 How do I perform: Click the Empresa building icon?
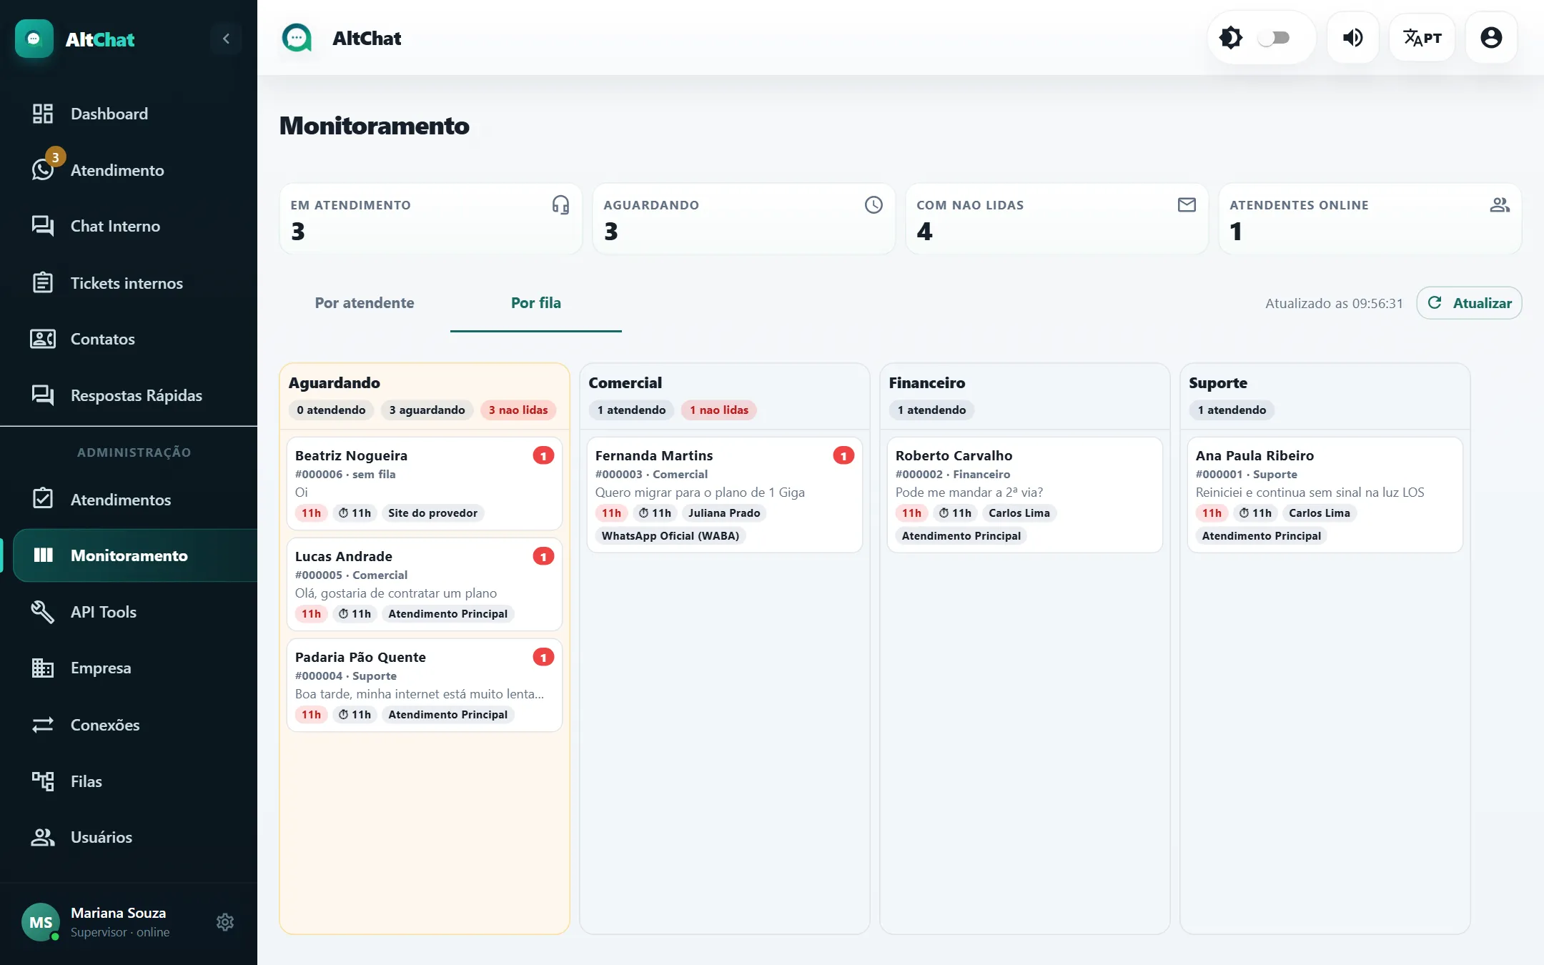pos(43,668)
